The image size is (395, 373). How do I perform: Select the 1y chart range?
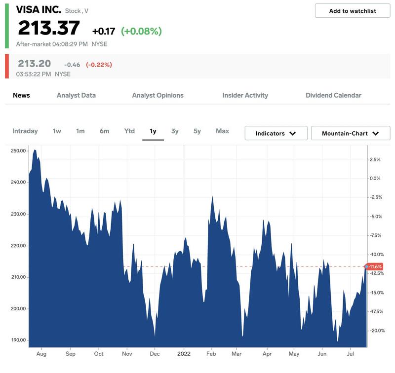(x=153, y=131)
